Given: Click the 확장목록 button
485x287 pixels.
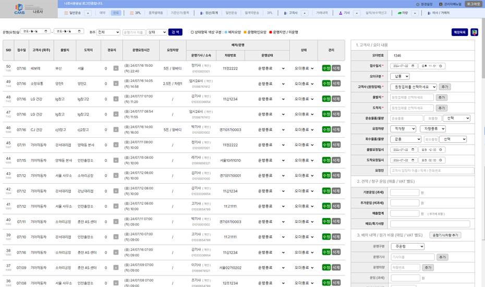Looking at the screenshot, I should pyautogui.click(x=459, y=32).
